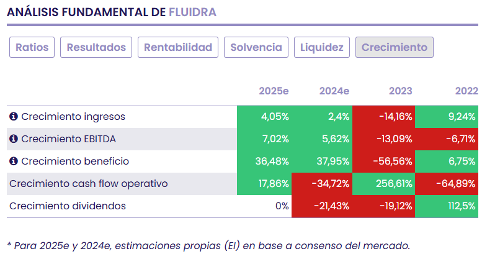Click the FLUIDRA company name in heading
The image size is (482, 259).
point(192,12)
